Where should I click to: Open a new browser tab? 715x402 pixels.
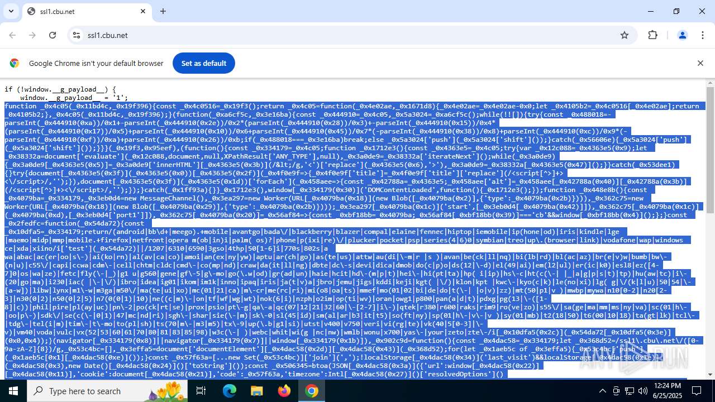pyautogui.click(x=163, y=11)
